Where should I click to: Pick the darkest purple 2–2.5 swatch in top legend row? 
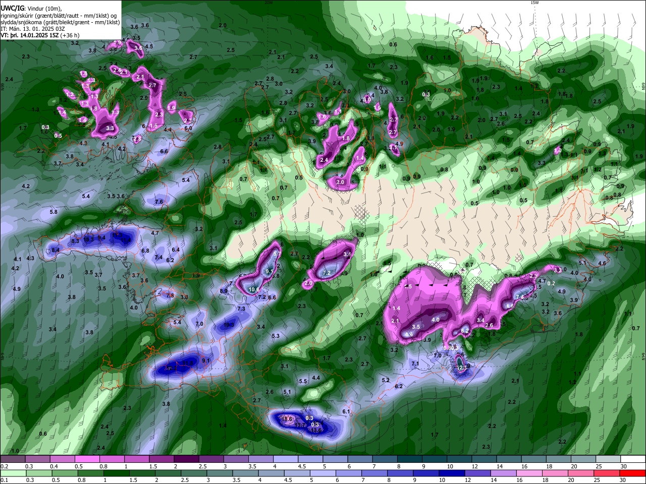pos(186,459)
